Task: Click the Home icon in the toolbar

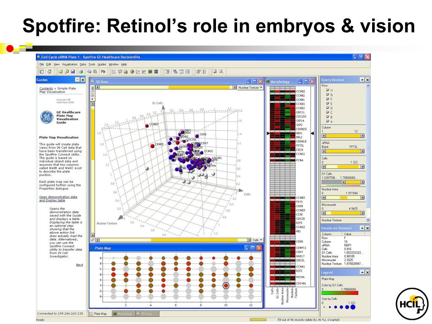Action: (x=49, y=72)
